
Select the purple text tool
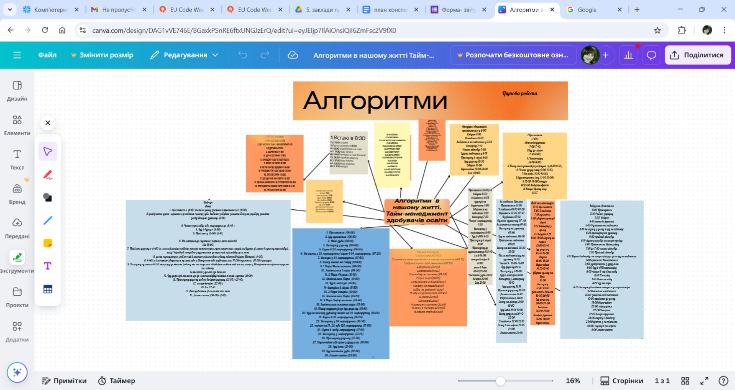48,266
